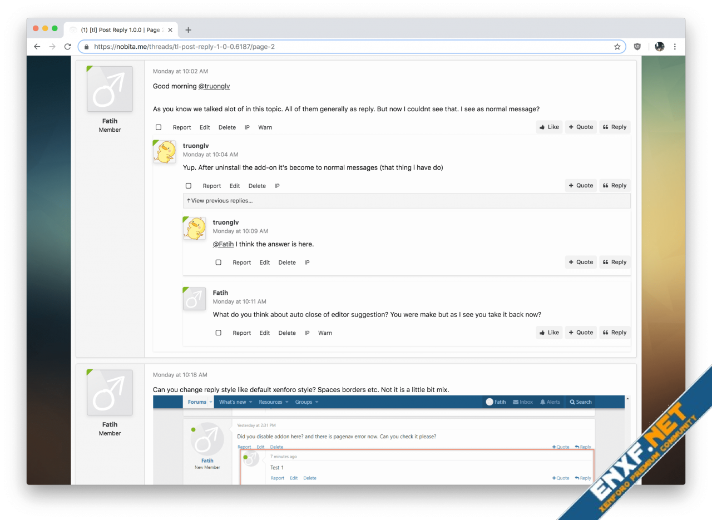Screen dimensions: 712x520
Task: Reply to Fatih's 10:11 AM message
Action: (615, 333)
